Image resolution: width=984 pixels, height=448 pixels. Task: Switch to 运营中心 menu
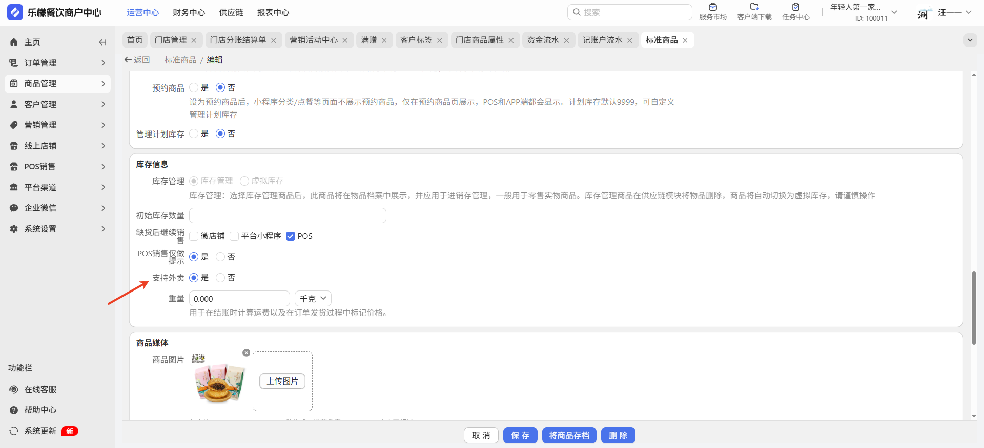[143, 12]
